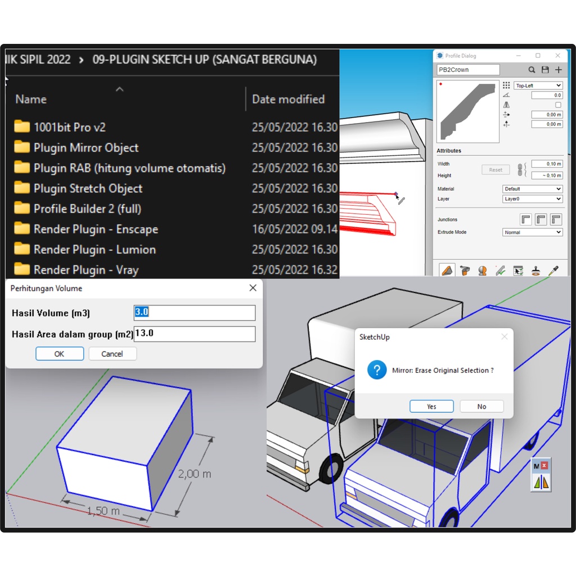Select the first Junctions corner style
The image size is (576, 576).
click(x=526, y=219)
